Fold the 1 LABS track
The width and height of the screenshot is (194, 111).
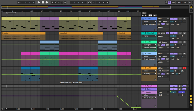(143, 19)
